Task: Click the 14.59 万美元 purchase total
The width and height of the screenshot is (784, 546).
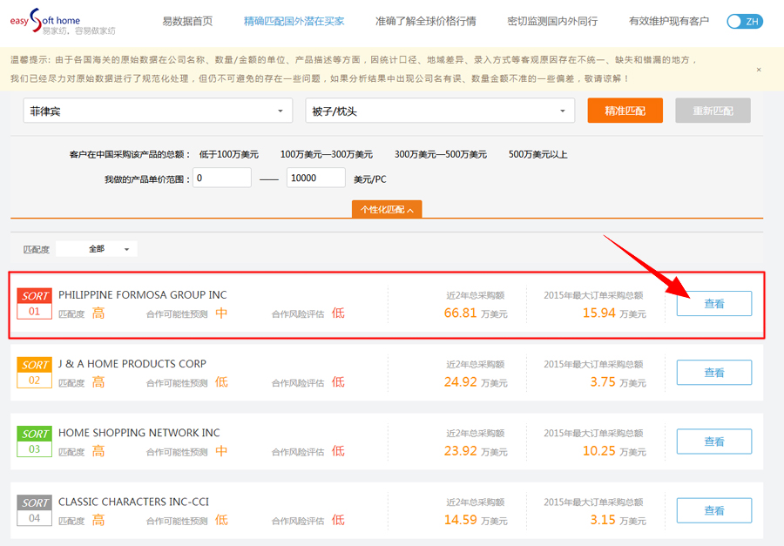Action: (476, 520)
